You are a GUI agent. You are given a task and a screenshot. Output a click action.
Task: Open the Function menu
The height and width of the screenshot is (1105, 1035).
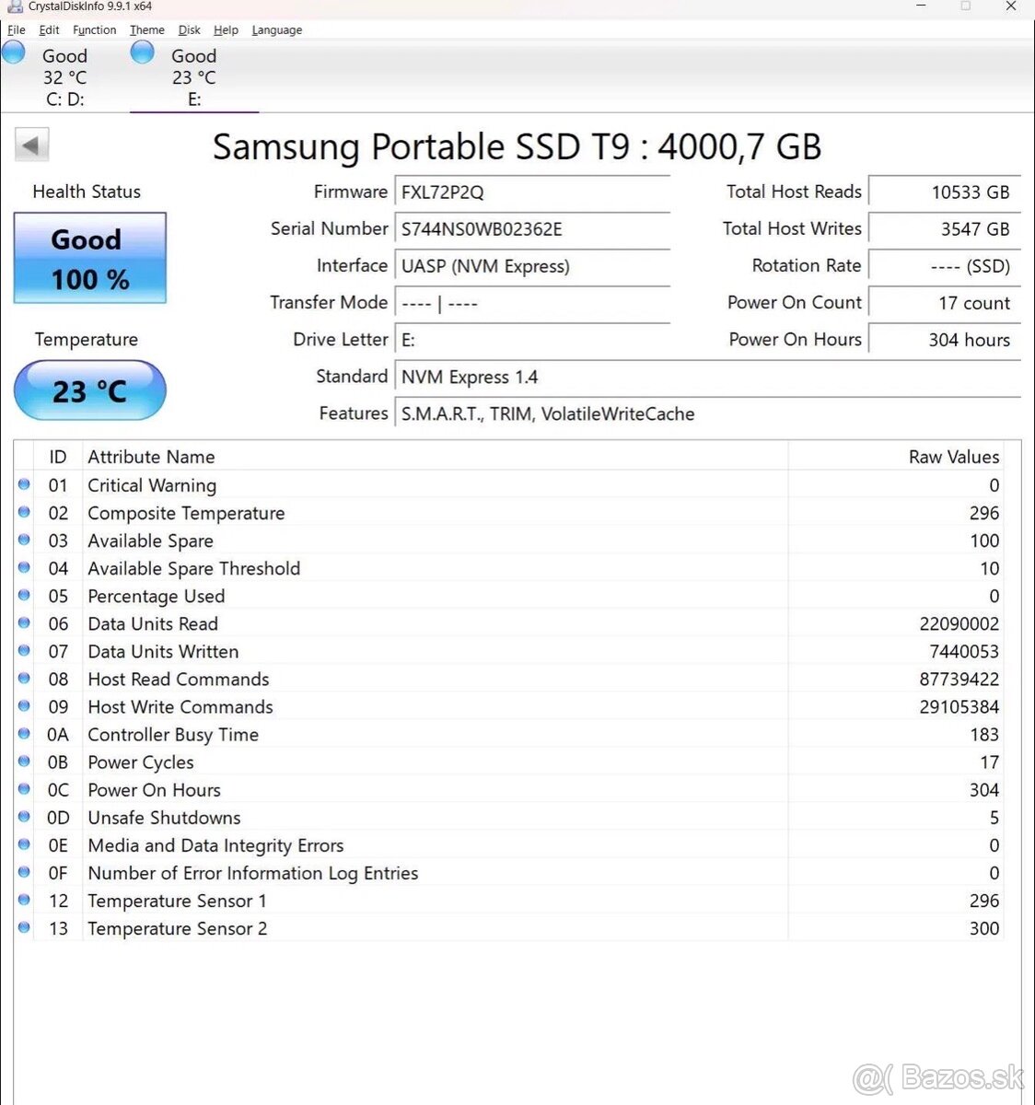tap(94, 29)
